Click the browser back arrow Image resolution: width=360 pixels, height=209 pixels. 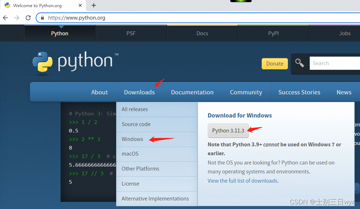tap(5, 17)
